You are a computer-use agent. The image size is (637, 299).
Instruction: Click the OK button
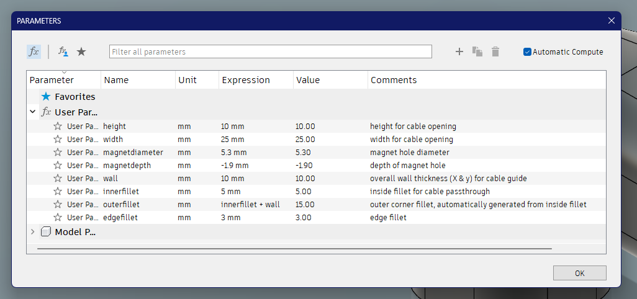[580, 273]
